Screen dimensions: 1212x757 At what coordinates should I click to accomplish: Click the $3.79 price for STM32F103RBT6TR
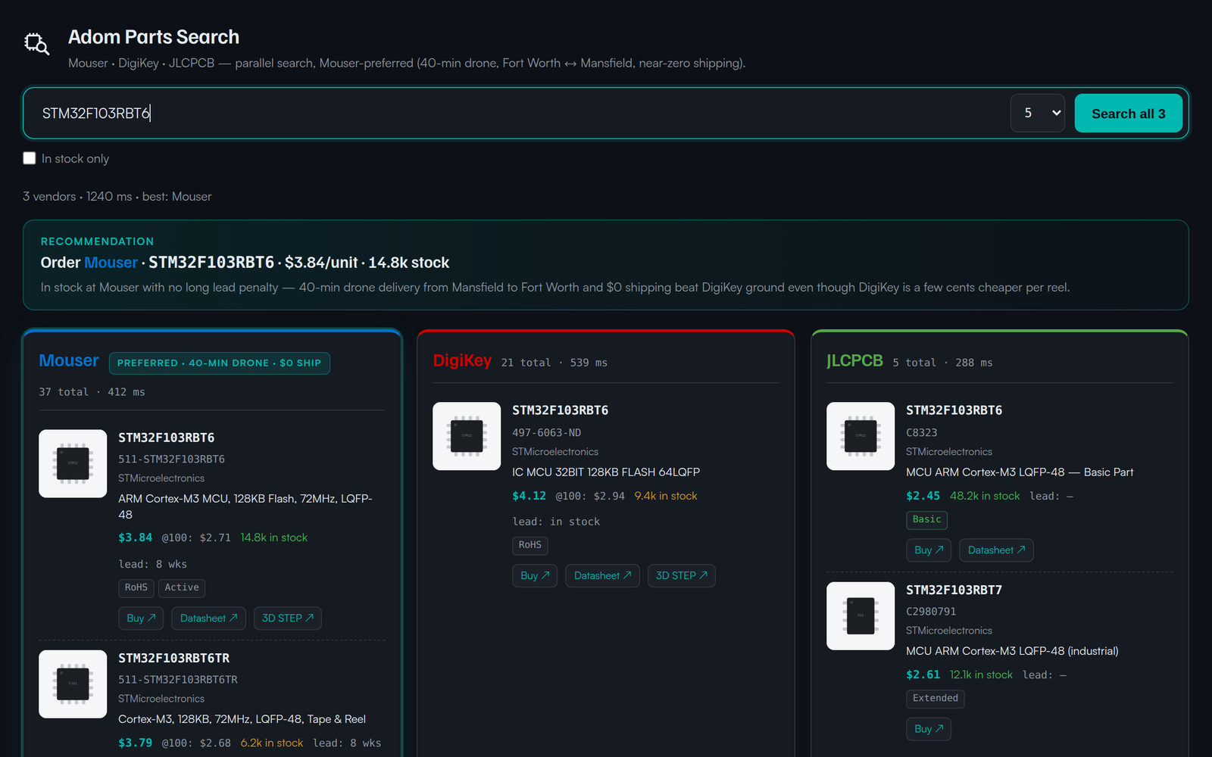click(135, 743)
